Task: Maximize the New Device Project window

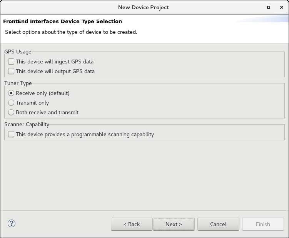Action: coord(268,7)
